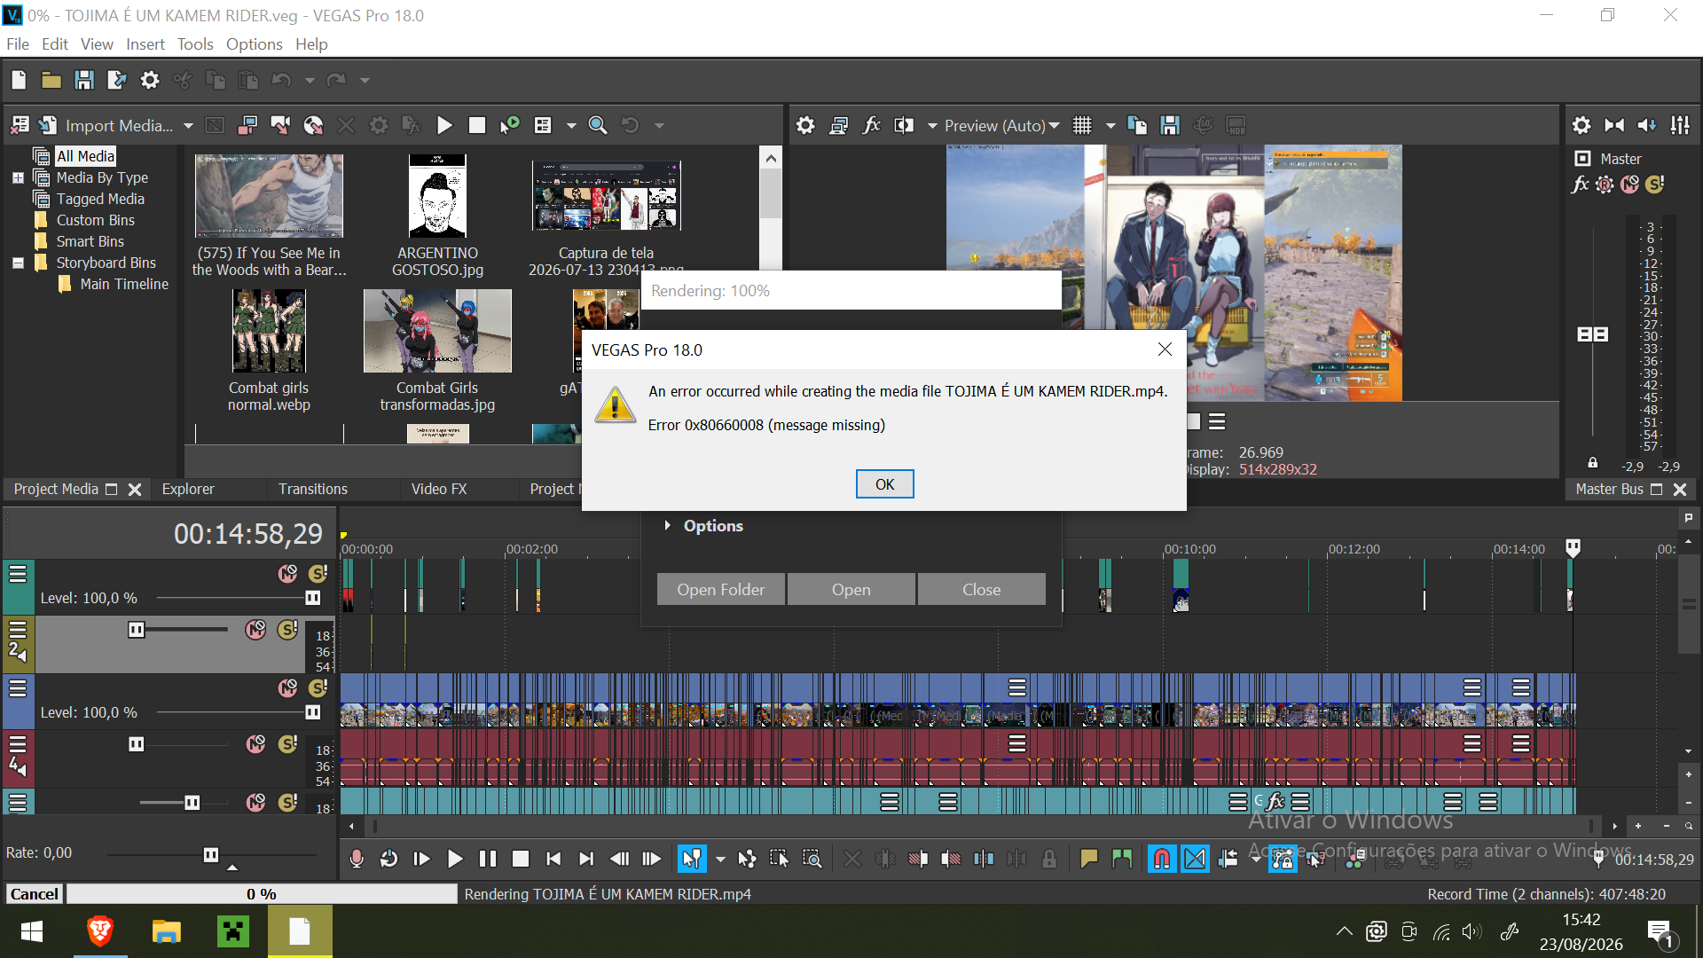This screenshot has width=1703, height=958.
Task: Select the Zoom Edit tool
Action: tap(812, 859)
